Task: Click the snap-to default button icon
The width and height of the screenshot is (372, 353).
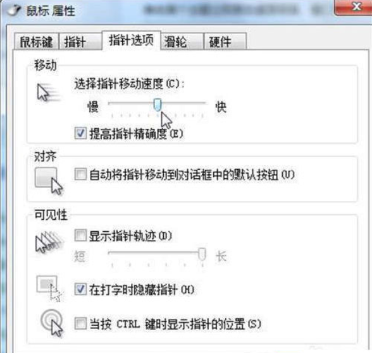Action: pyautogui.click(x=49, y=181)
